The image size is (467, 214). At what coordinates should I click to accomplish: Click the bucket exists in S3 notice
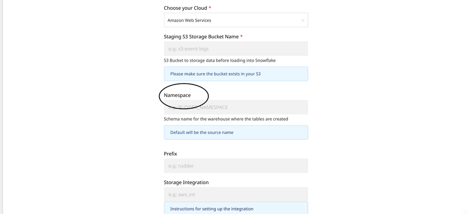pyautogui.click(x=215, y=74)
